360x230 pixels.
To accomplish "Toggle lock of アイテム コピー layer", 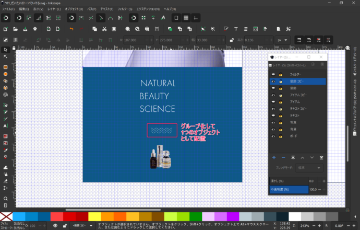I will (x=281, y=95).
